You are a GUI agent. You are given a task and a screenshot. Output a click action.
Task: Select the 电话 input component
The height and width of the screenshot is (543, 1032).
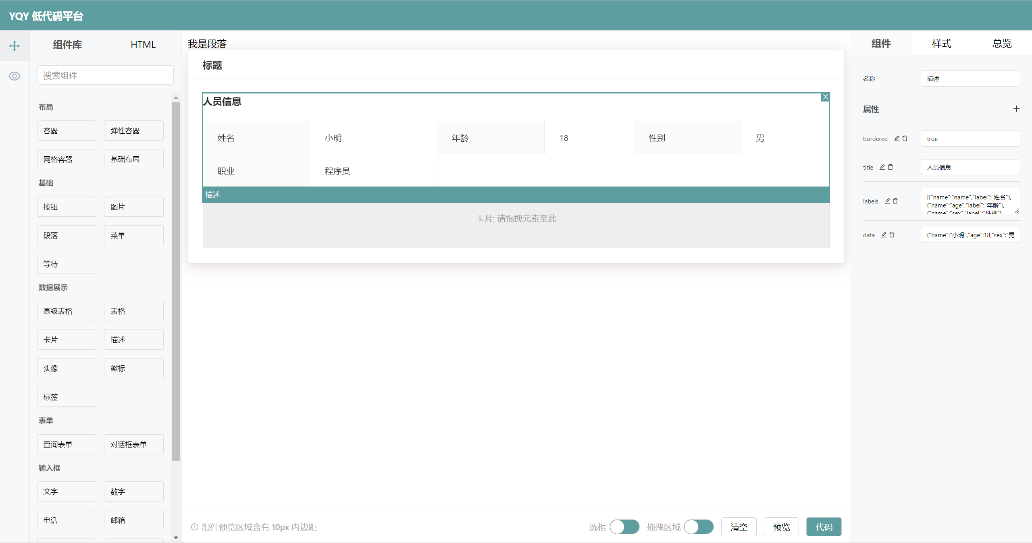67,520
